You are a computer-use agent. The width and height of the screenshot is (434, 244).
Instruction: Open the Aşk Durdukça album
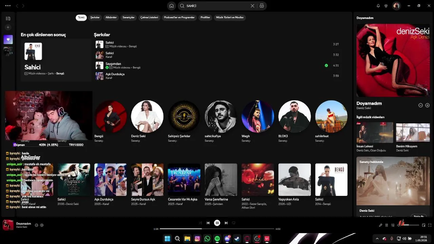111,185
